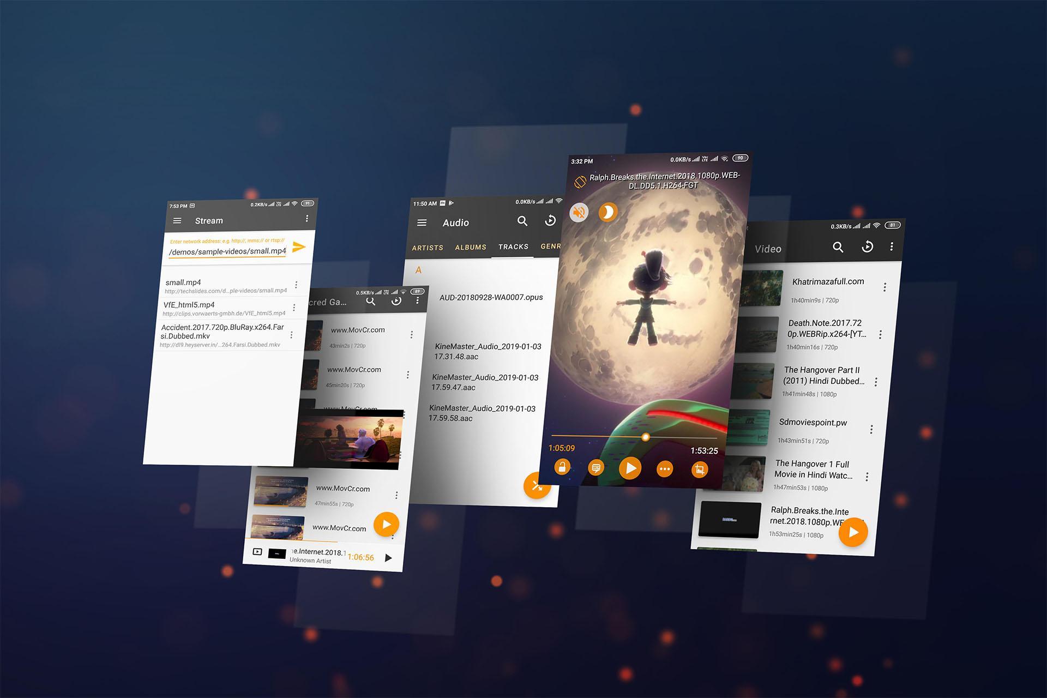This screenshot has height=698, width=1047.
Task: Switch to the ALBUMS tab
Action: pyautogui.click(x=471, y=247)
